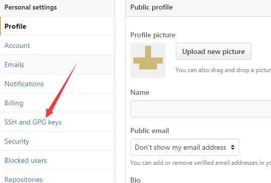Viewport: 271px width, 183px height.
Task: Open Blocked users settings
Action: click(x=57, y=160)
